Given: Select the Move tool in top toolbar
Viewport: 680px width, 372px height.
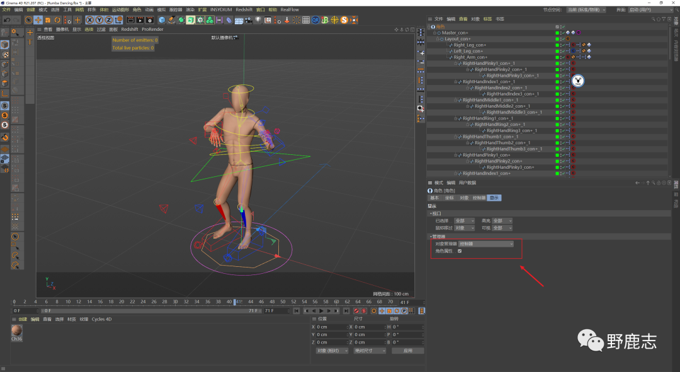Looking at the screenshot, I should click(x=37, y=20).
